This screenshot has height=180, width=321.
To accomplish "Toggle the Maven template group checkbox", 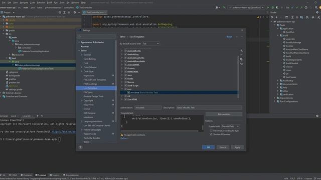I will click(125, 82).
